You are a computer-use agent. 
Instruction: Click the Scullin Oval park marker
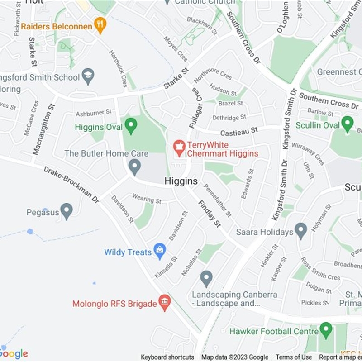[x=348, y=124]
